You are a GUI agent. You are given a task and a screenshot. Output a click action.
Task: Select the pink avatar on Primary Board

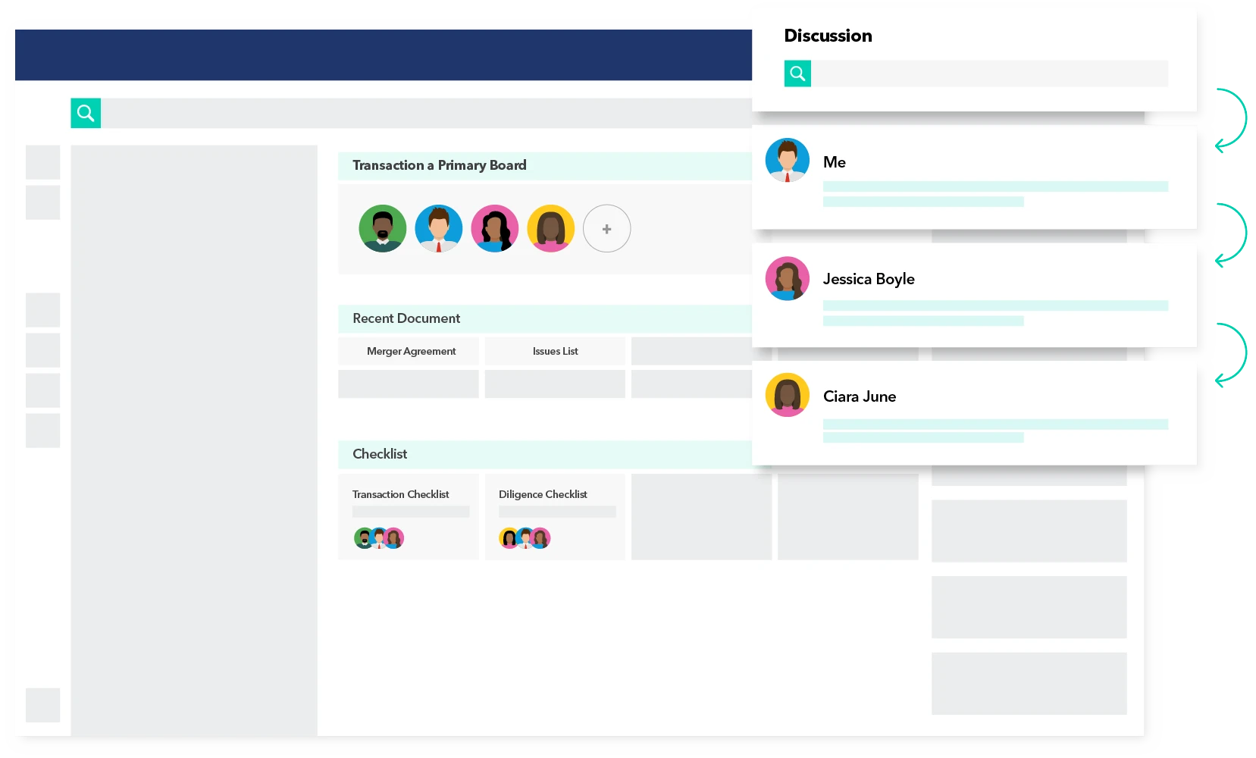tap(495, 228)
